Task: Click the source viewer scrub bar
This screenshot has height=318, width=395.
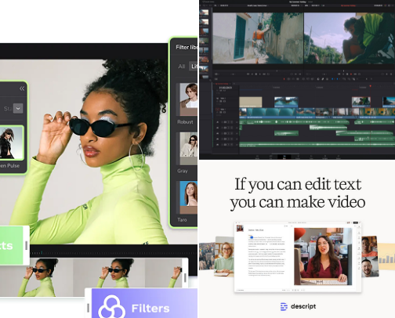Action: [257, 70]
